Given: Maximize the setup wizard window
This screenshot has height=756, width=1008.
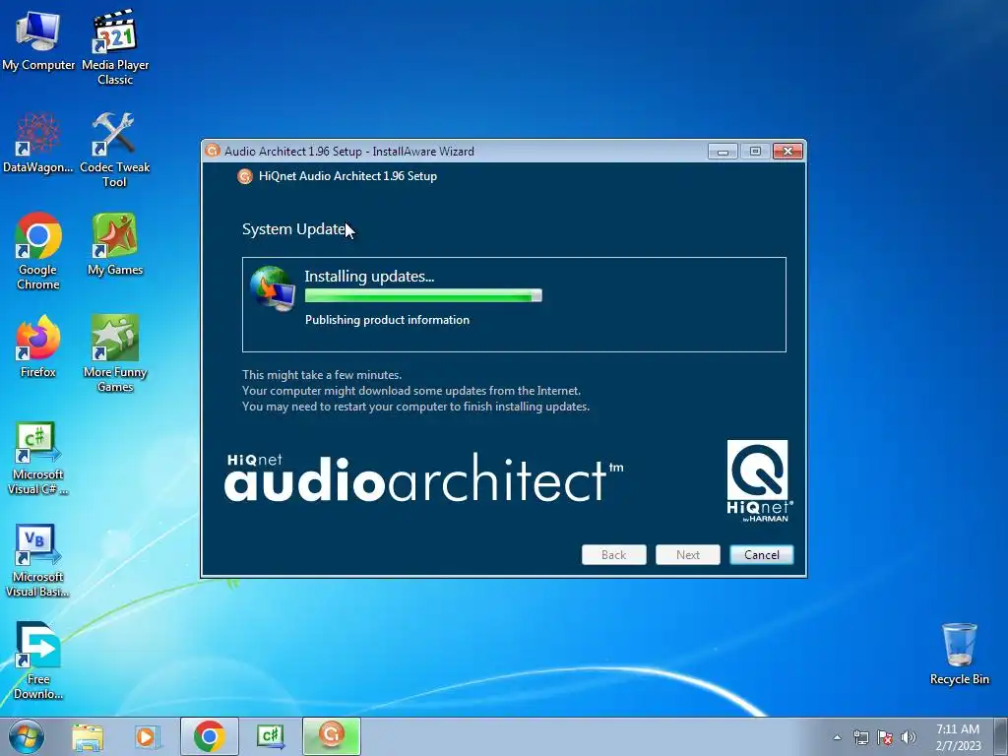Looking at the screenshot, I should (x=755, y=151).
